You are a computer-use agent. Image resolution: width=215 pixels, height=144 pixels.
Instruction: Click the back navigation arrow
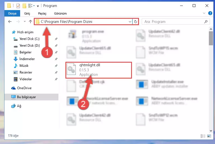10,22
